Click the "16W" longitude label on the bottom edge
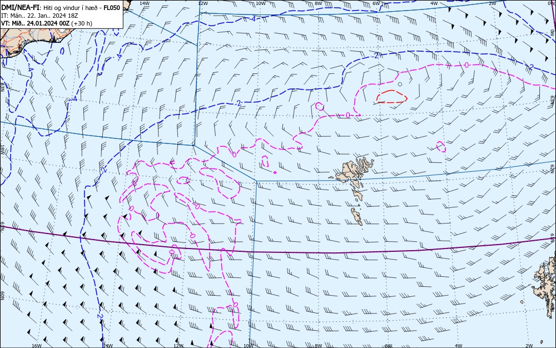556x348 pixels. click(x=37, y=346)
